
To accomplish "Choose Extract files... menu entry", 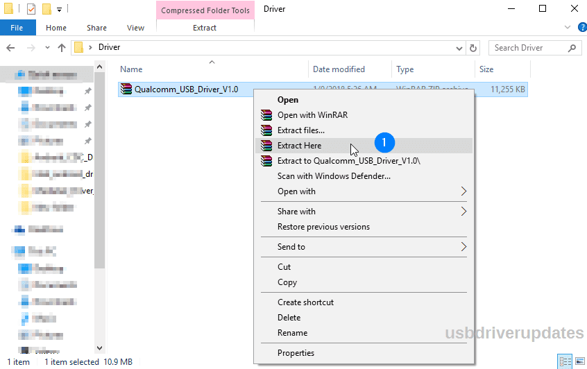I will (364, 130).
